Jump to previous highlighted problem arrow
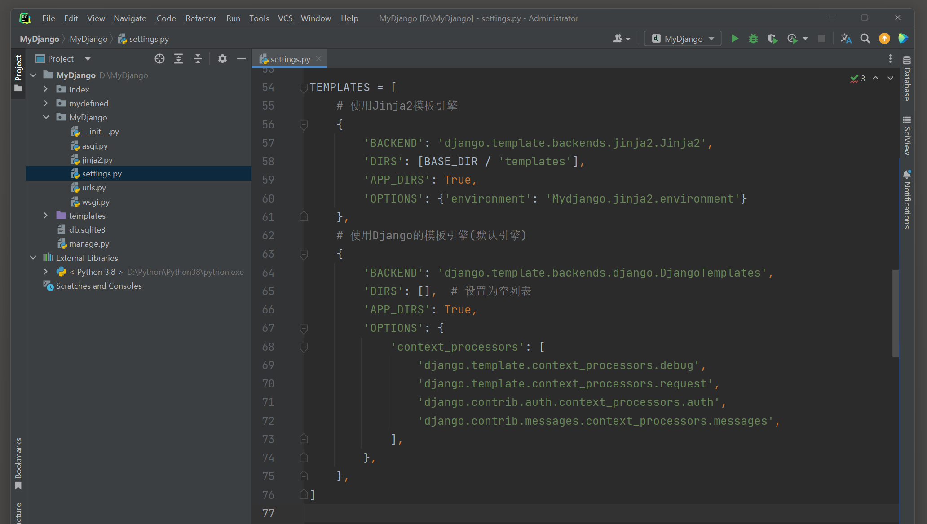Screen dimensions: 927x524 tap(875, 78)
